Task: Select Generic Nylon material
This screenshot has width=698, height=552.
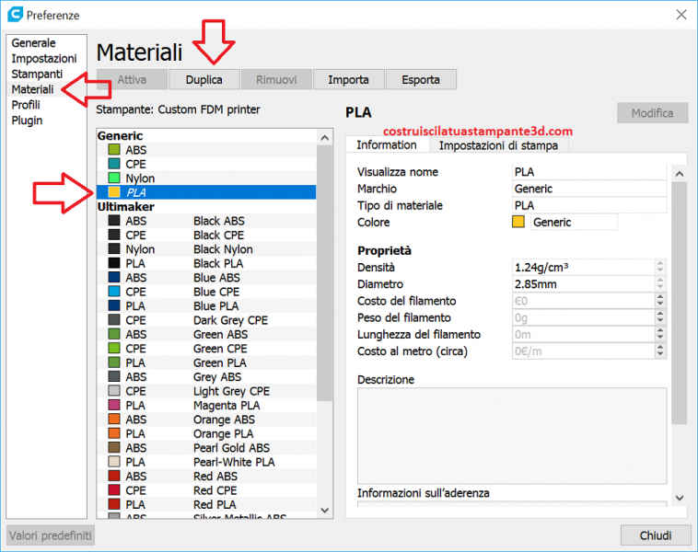Action: [206, 178]
